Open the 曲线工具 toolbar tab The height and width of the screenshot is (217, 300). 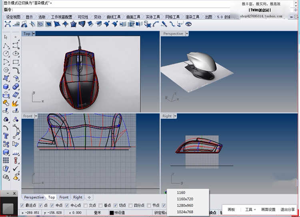click(x=113, y=17)
